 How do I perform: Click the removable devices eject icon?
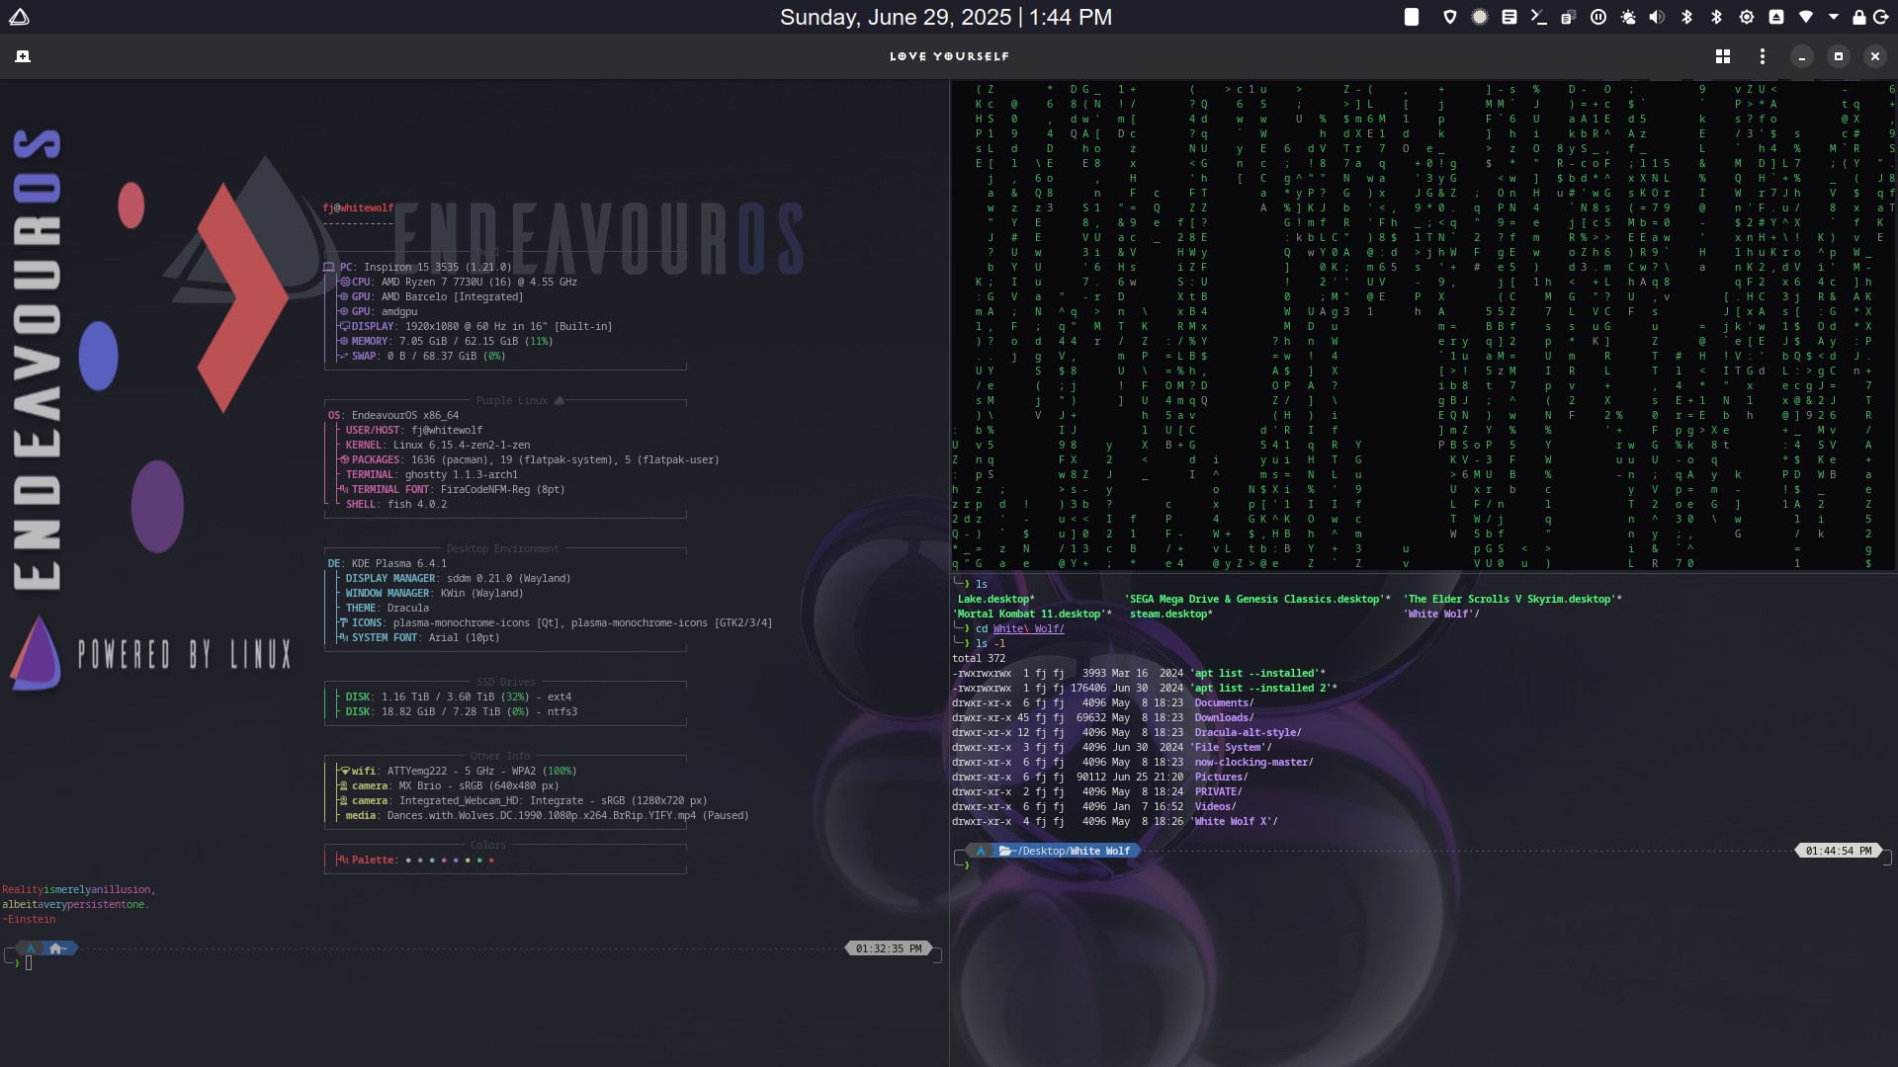click(1776, 17)
